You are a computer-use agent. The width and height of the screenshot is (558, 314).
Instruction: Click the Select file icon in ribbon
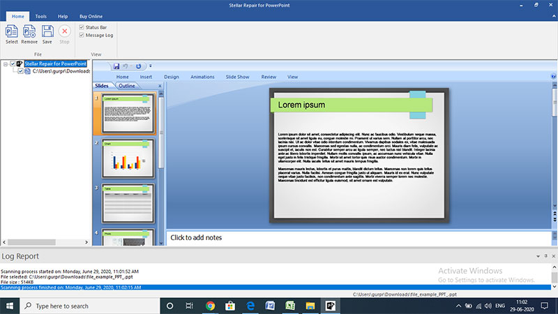click(x=11, y=31)
